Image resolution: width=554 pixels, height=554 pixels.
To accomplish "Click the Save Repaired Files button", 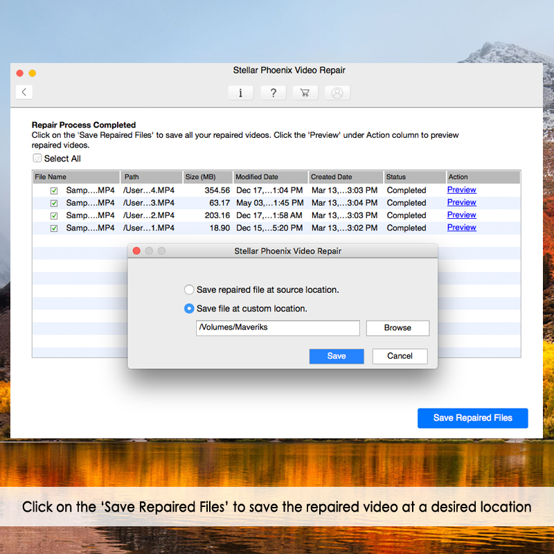I will click(473, 418).
